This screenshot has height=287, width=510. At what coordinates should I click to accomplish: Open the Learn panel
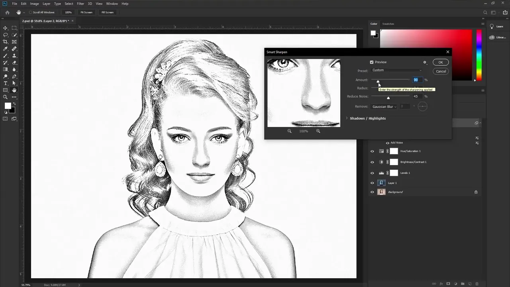pos(496,27)
